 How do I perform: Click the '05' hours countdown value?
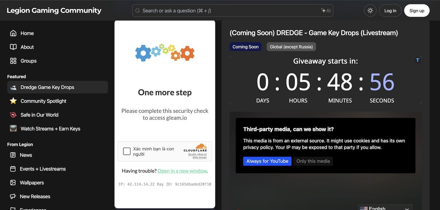pyautogui.click(x=298, y=82)
